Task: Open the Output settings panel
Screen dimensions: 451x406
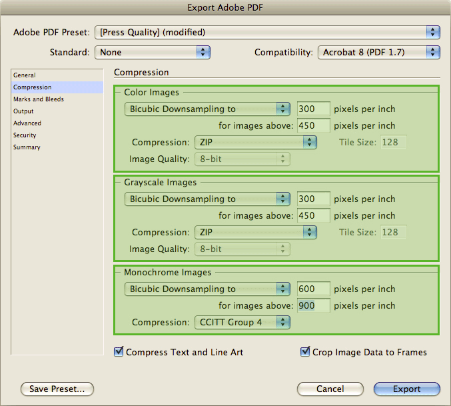Action: [23, 111]
